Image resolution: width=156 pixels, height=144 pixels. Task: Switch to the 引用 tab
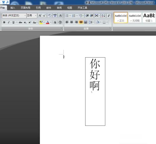38,8
